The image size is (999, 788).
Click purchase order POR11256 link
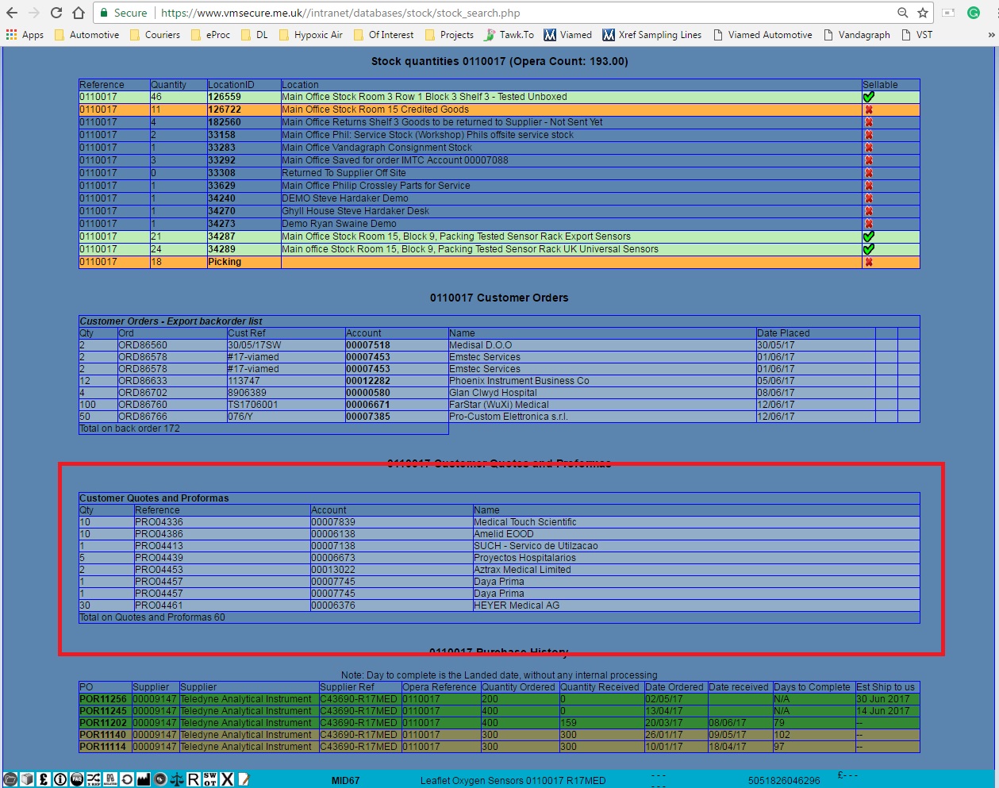(x=103, y=699)
